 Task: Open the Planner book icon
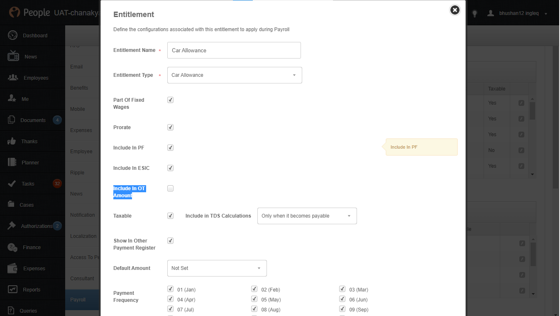click(x=12, y=162)
